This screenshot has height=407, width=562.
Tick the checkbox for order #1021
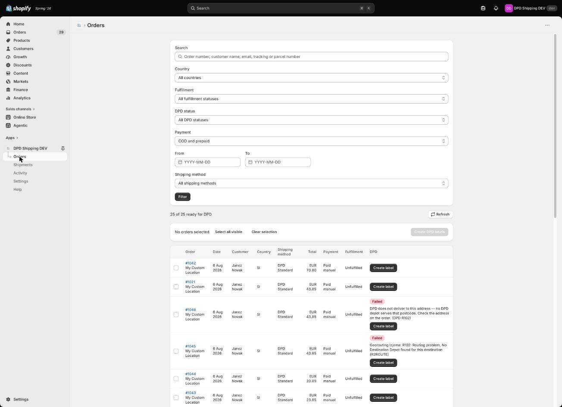pos(176,287)
